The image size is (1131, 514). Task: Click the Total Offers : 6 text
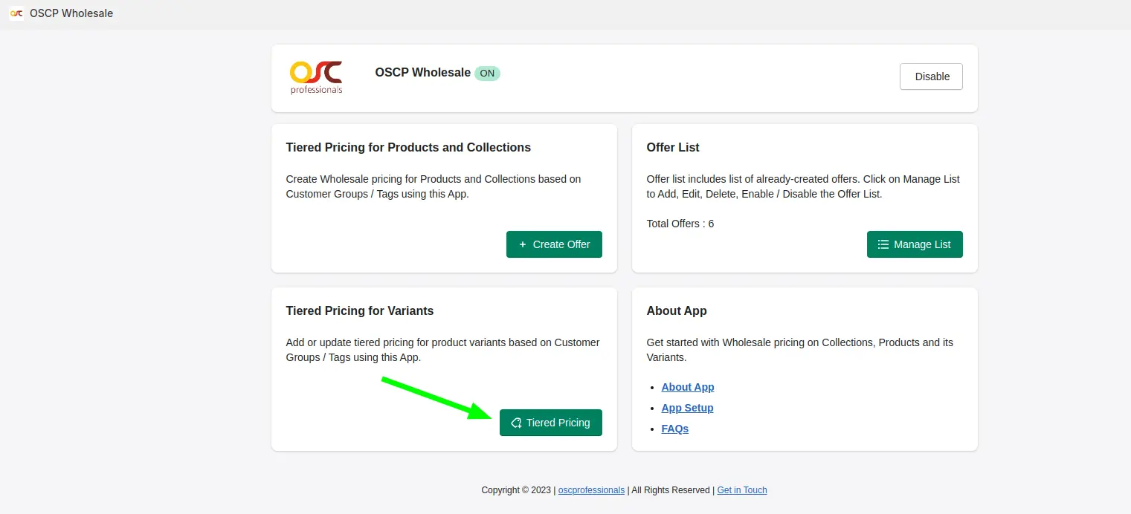(x=680, y=224)
